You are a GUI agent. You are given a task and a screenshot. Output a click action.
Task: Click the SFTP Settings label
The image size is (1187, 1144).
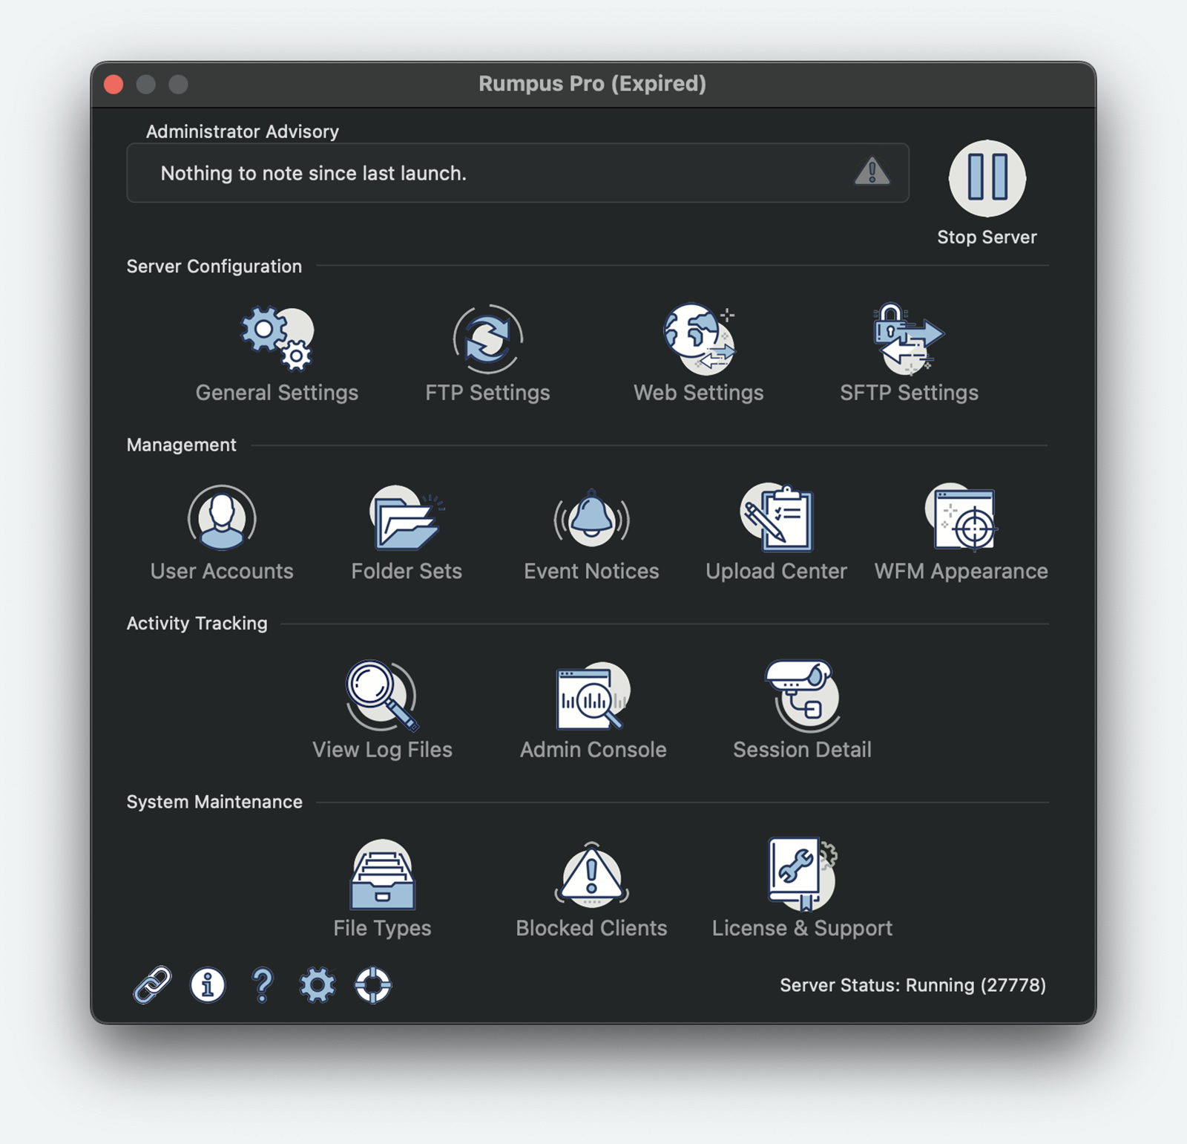[x=909, y=393]
